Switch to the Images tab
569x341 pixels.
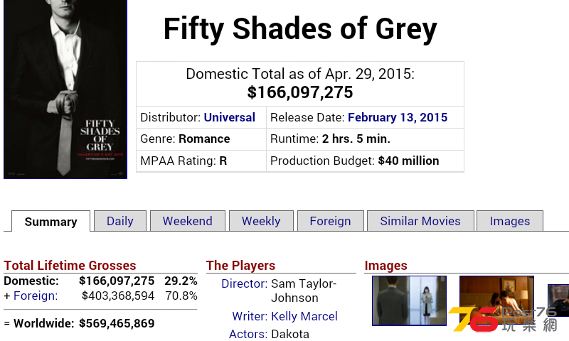click(510, 221)
